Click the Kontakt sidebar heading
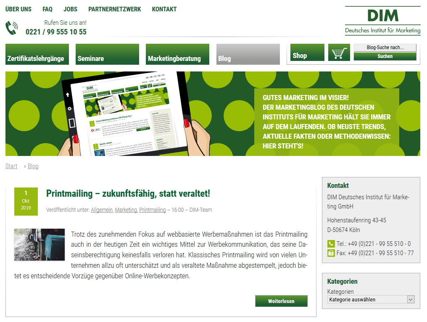The image size is (427, 322). (x=337, y=185)
